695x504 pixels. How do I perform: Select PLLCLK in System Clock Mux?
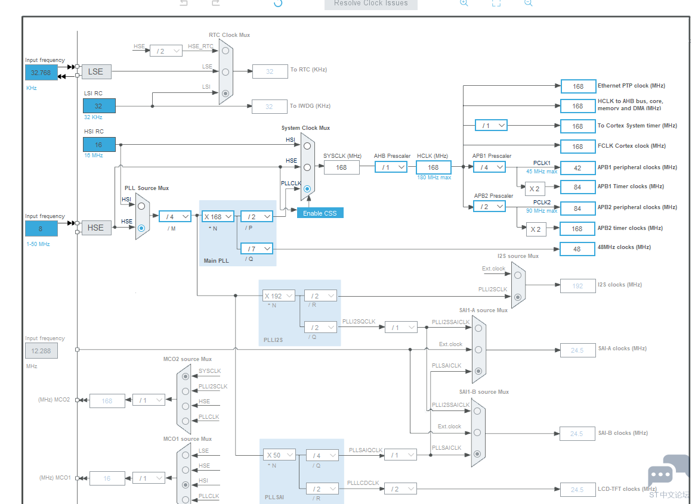click(x=307, y=188)
